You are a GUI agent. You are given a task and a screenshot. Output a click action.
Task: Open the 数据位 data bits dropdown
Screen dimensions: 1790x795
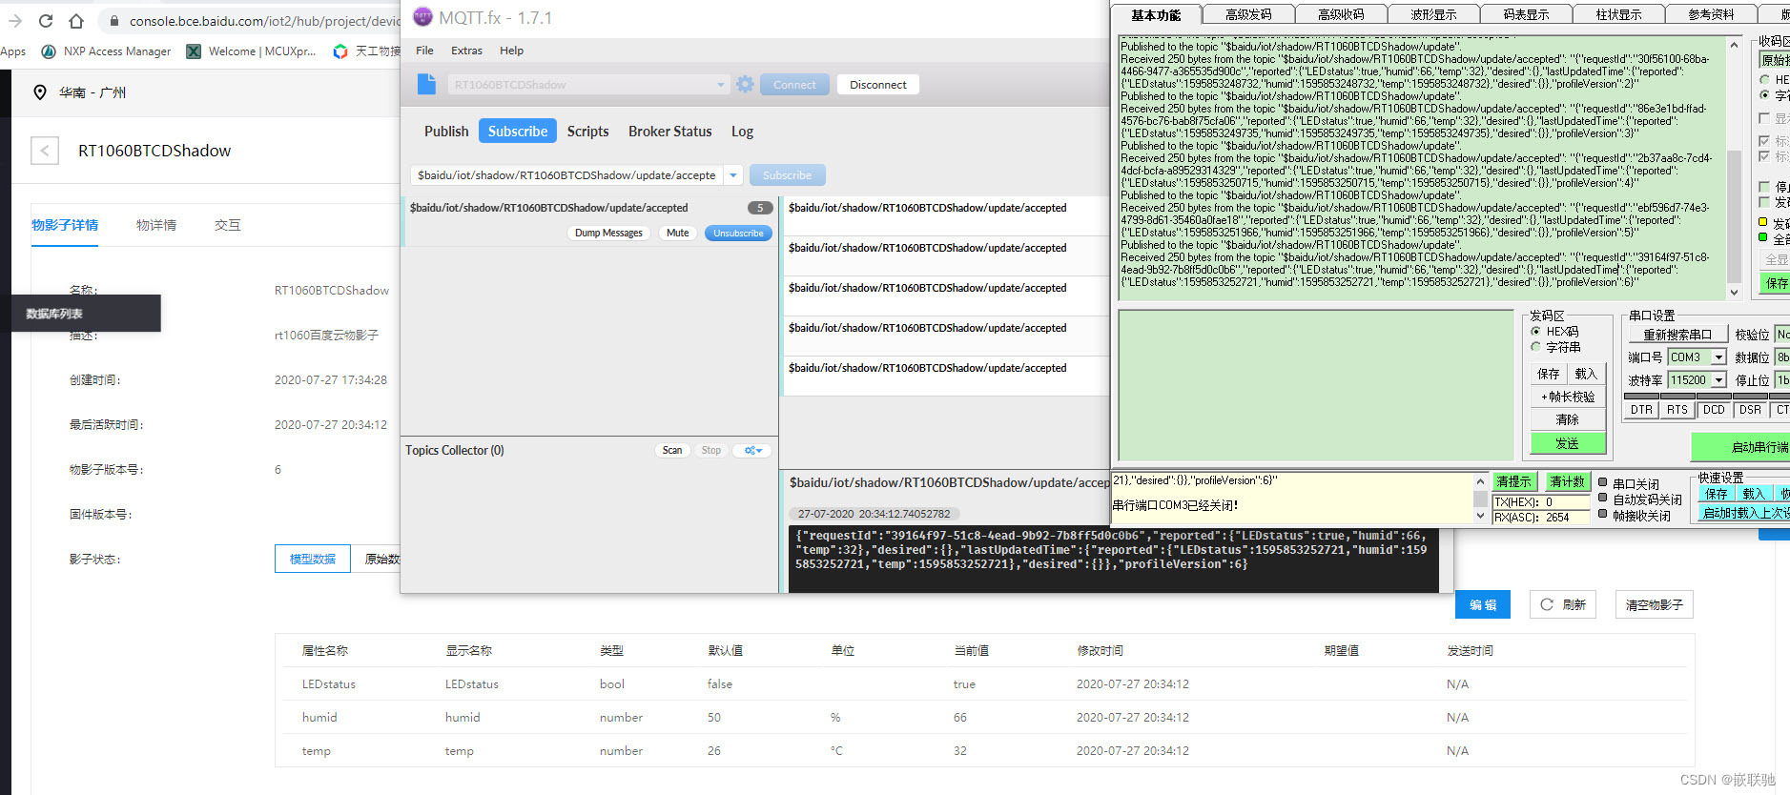click(x=1781, y=357)
